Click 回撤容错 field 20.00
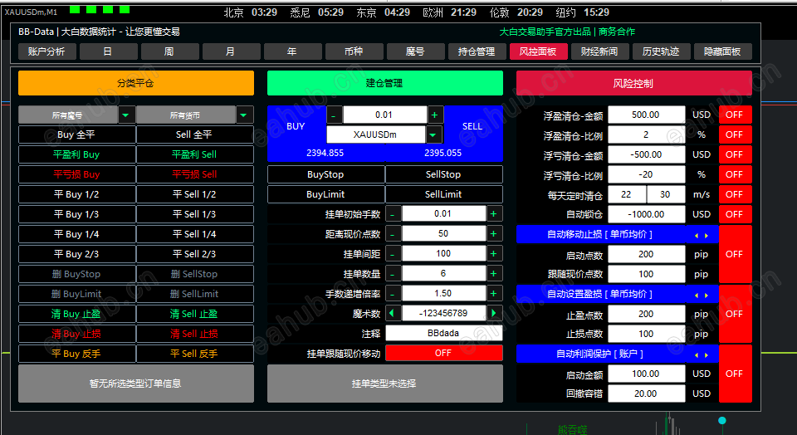 coord(646,393)
